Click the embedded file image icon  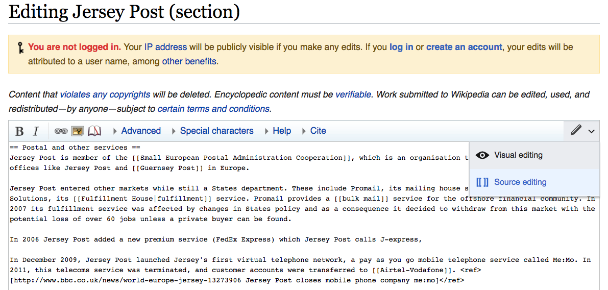coord(78,131)
